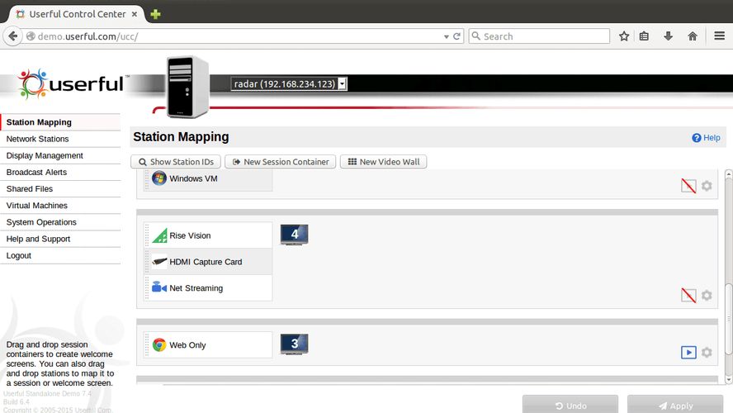The height and width of the screenshot is (413, 733).
Task: Open the downloads arrow icon
Action: pos(668,36)
